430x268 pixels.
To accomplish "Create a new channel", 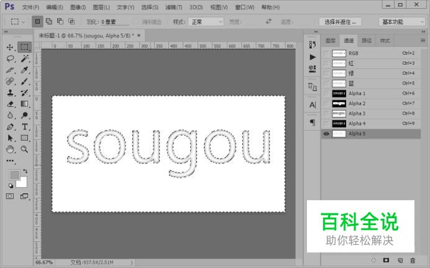I will (x=400, y=260).
